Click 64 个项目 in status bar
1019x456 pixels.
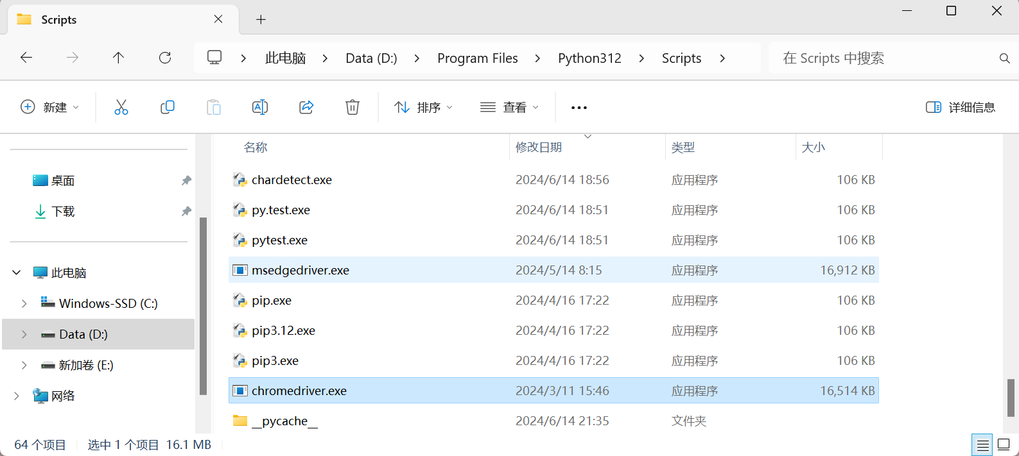tap(40, 444)
